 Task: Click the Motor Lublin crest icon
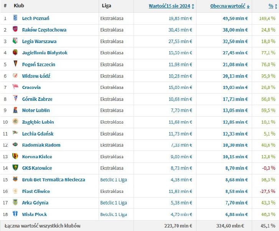[x=15, y=110]
